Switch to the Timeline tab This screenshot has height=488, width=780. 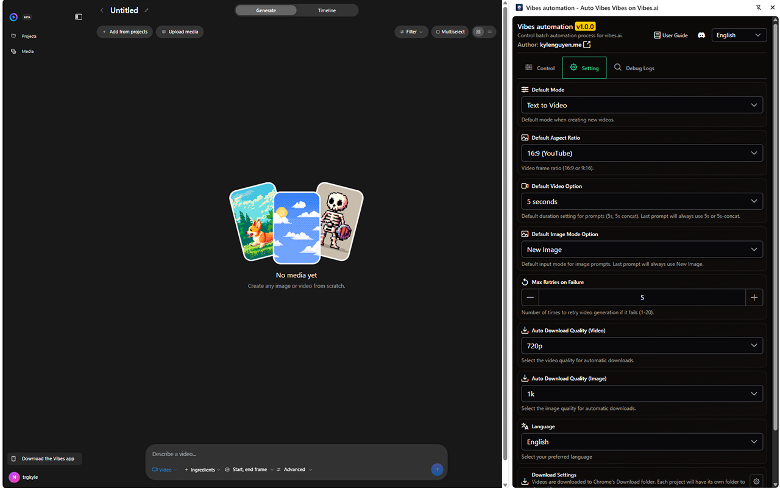tap(327, 10)
